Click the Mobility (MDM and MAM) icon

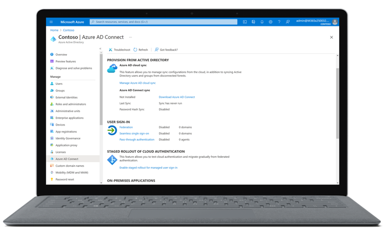click(52, 172)
